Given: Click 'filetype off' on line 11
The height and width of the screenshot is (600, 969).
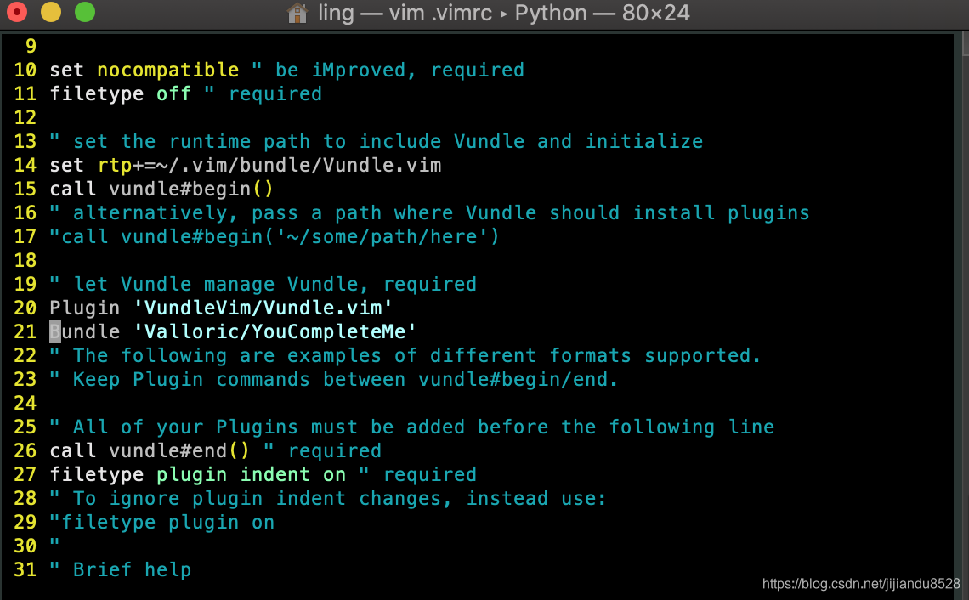Looking at the screenshot, I should pyautogui.click(x=121, y=94).
